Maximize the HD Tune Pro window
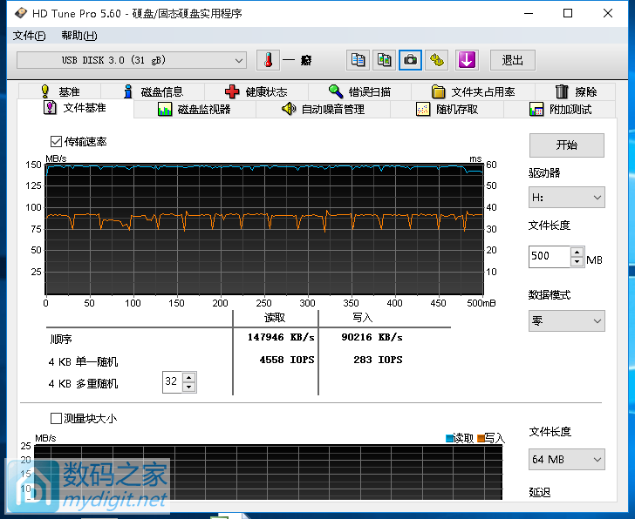 point(568,13)
